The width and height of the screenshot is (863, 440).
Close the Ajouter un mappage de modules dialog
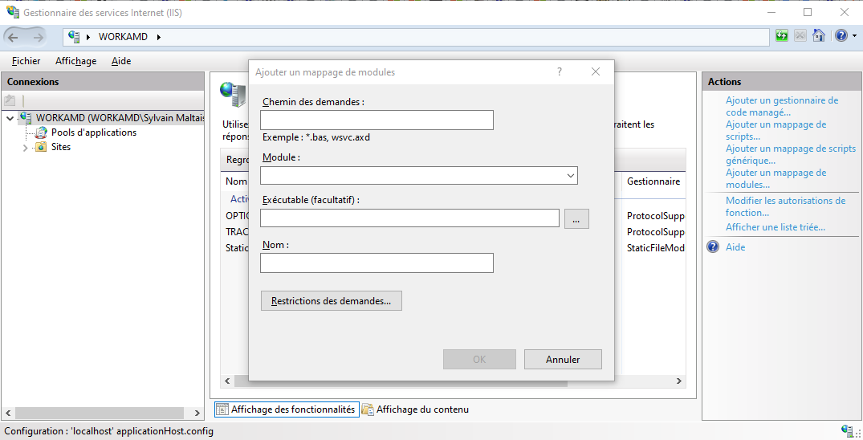(x=595, y=71)
